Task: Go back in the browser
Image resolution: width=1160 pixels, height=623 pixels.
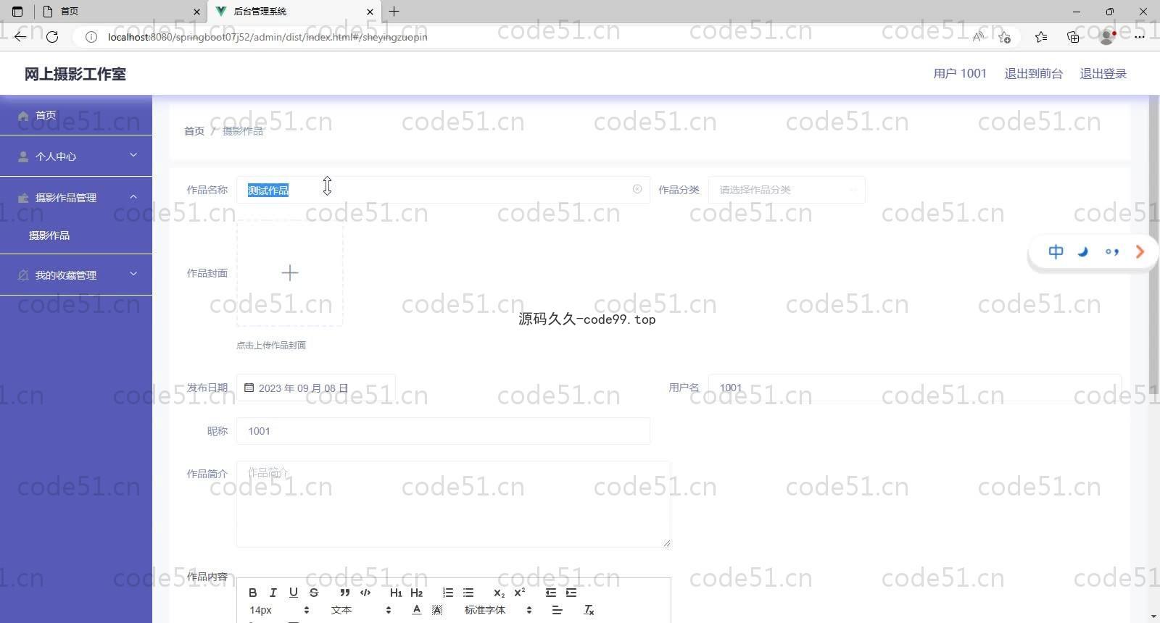Action: [20, 36]
